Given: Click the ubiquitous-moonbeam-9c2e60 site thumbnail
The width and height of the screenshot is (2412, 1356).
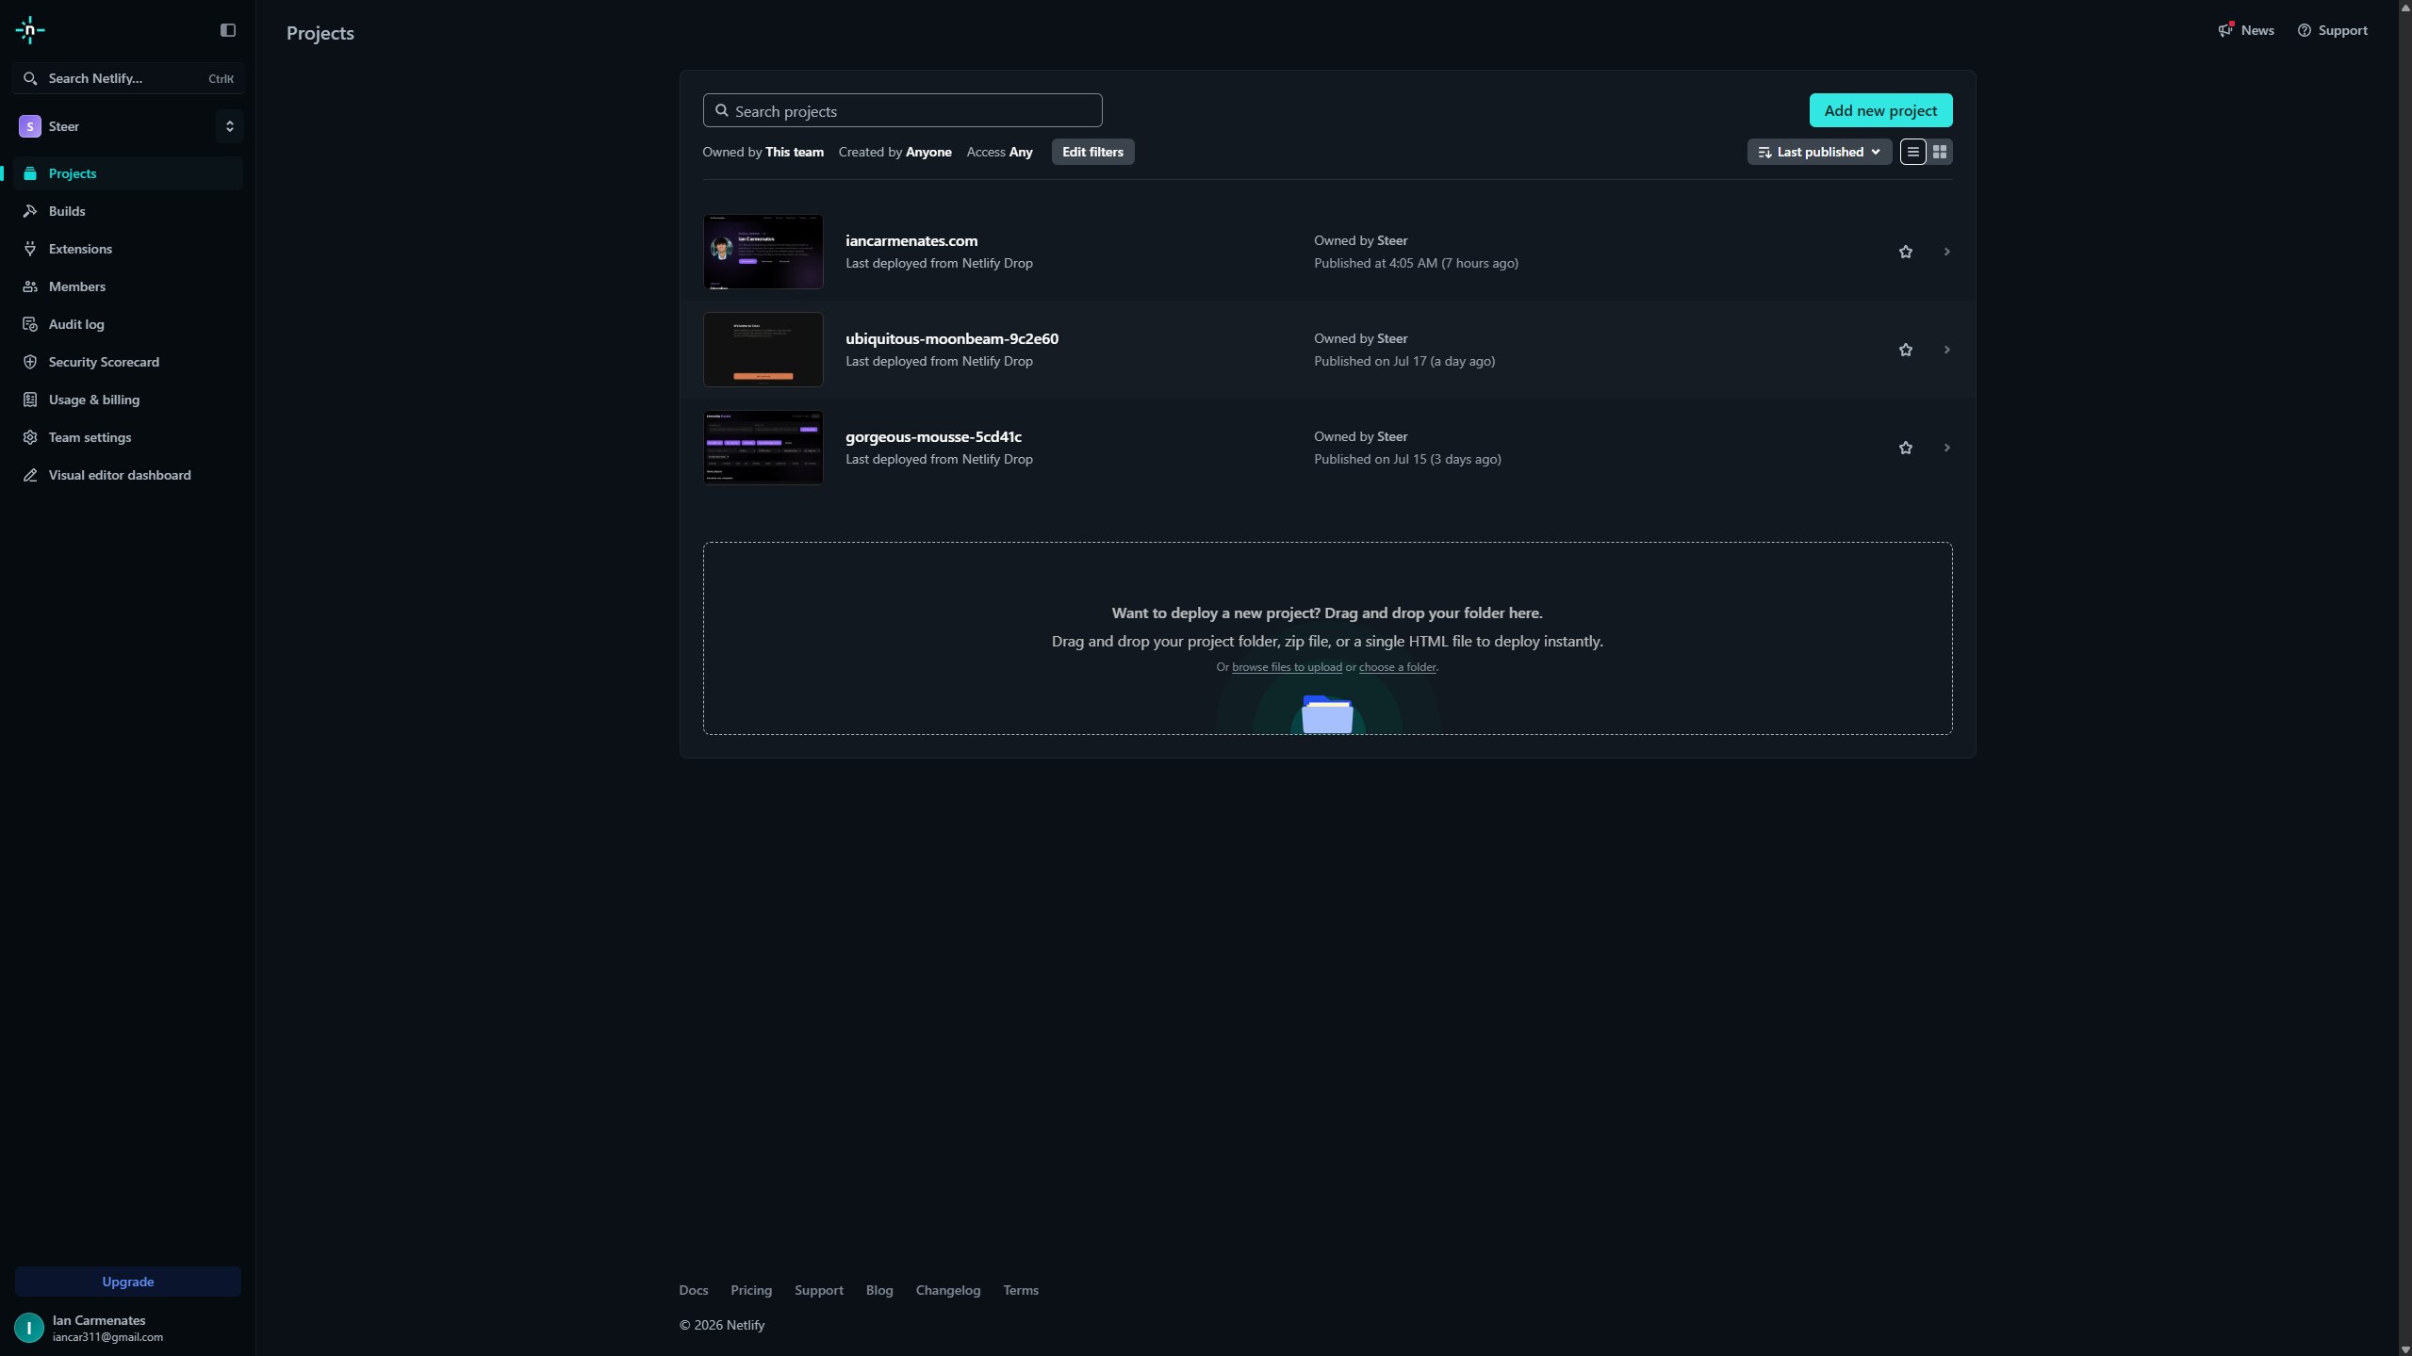Looking at the screenshot, I should (763, 350).
